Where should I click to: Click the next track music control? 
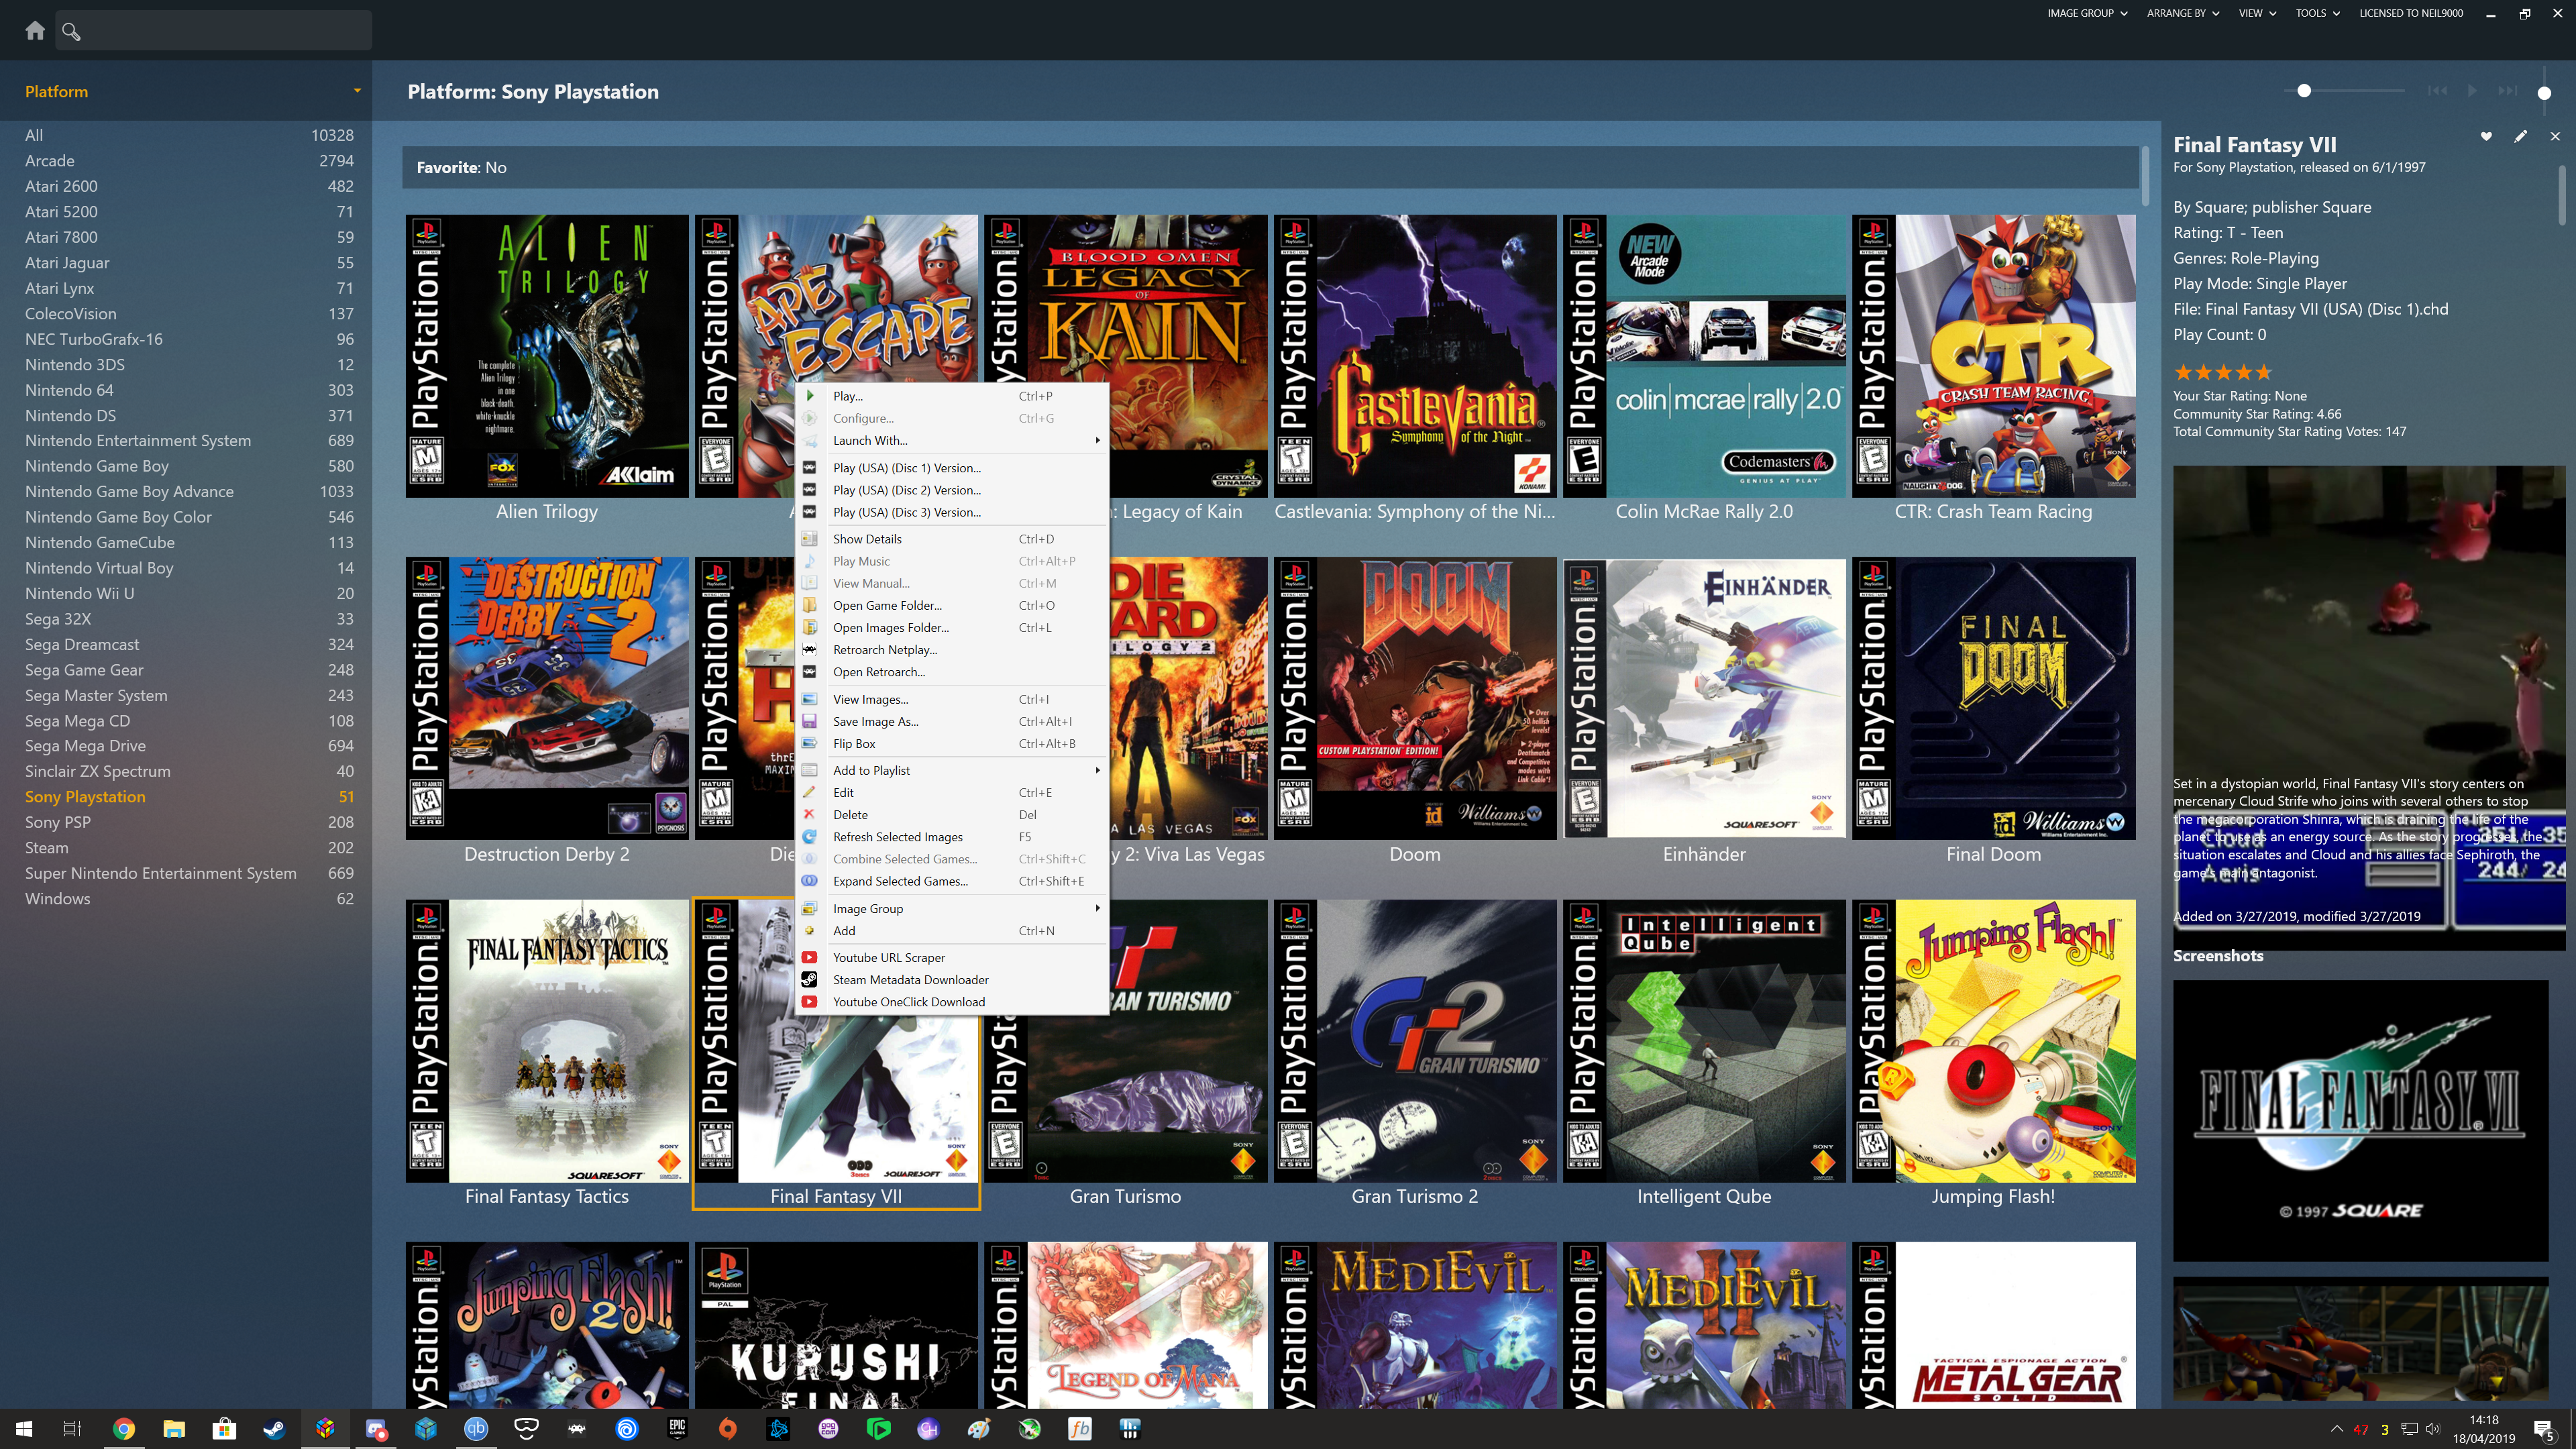tap(2507, 91)
